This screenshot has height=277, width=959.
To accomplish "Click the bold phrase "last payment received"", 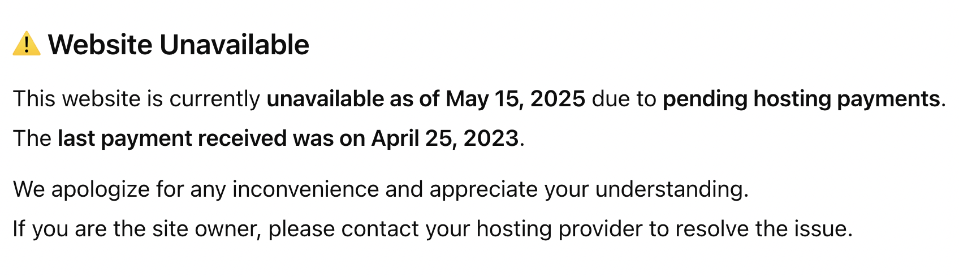I will [x=172, y=138].
